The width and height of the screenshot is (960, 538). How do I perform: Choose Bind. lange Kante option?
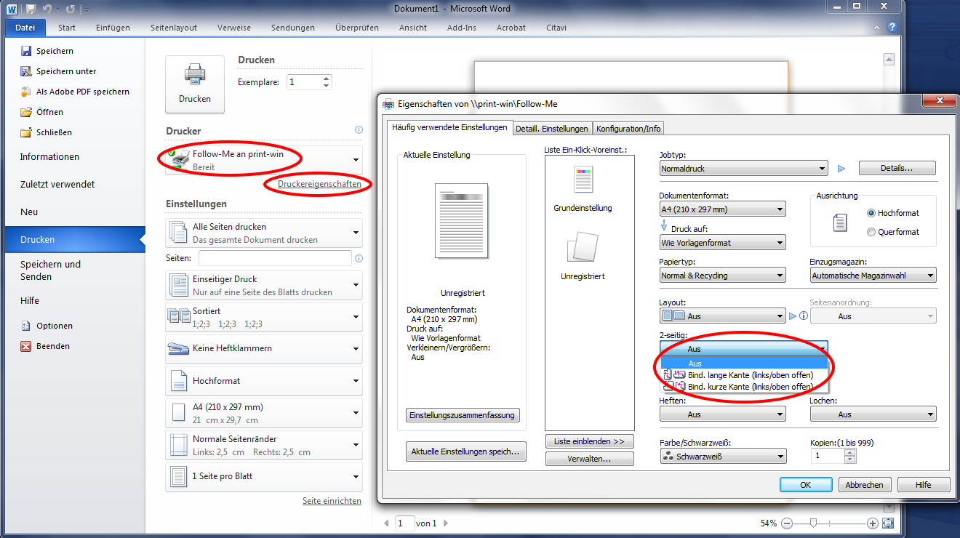click(x=743, y=375)
